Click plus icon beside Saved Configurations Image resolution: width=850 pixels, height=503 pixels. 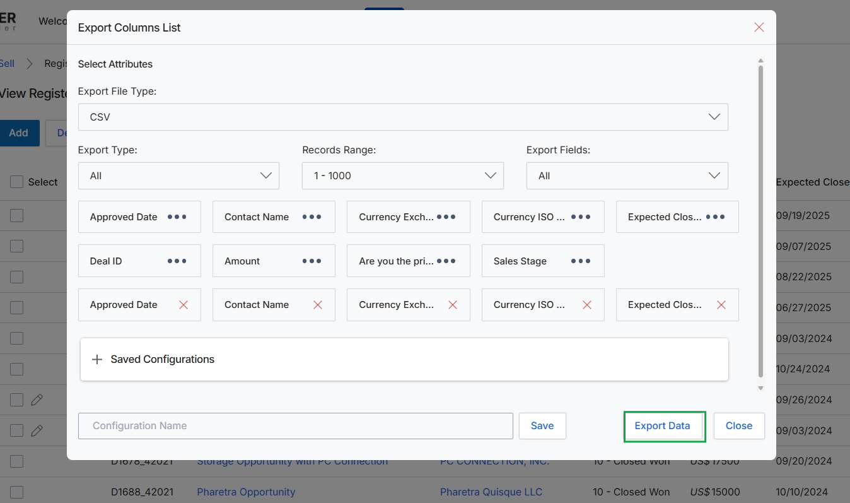click(x=97, y=359)
